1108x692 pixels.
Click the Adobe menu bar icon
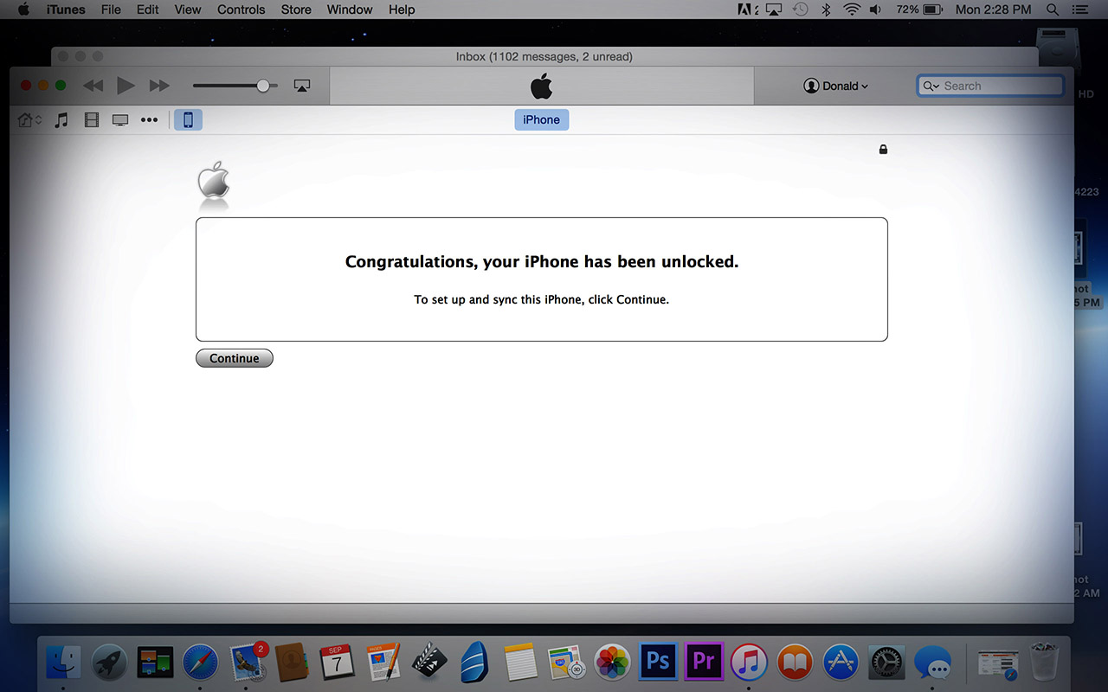pos(747,10)
